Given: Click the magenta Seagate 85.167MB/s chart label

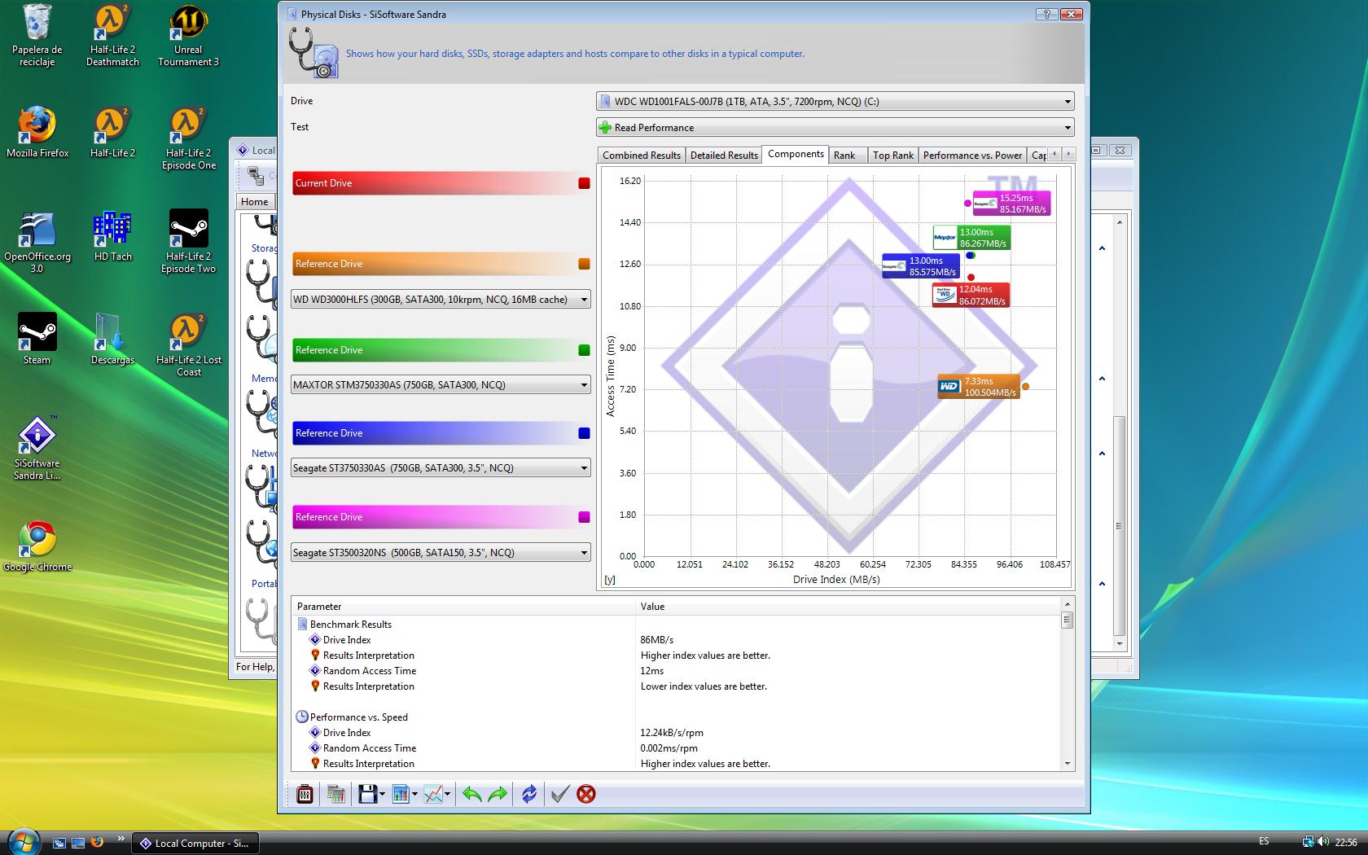Looking at the screenshot, I should [x=1011, y=204].
